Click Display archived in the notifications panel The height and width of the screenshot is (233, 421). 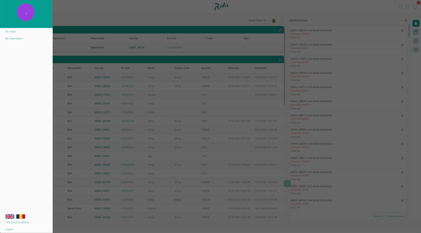(x=395, y=216)
